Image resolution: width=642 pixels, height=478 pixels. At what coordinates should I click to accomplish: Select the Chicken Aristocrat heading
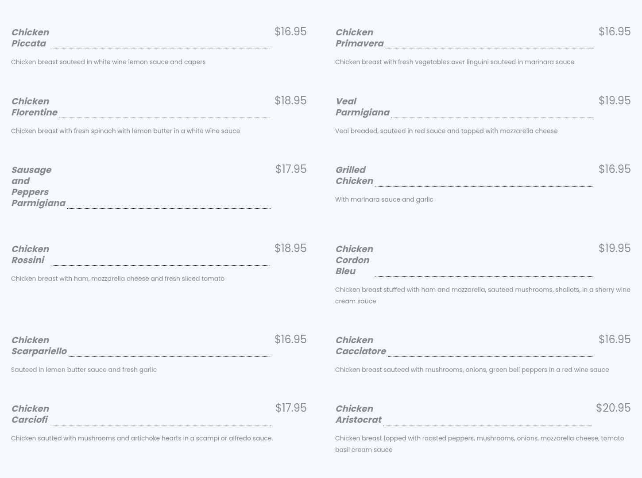click(359, 414)
